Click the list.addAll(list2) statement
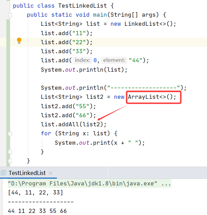The width and height of the screenshot is (207, 215). point(74,124)
